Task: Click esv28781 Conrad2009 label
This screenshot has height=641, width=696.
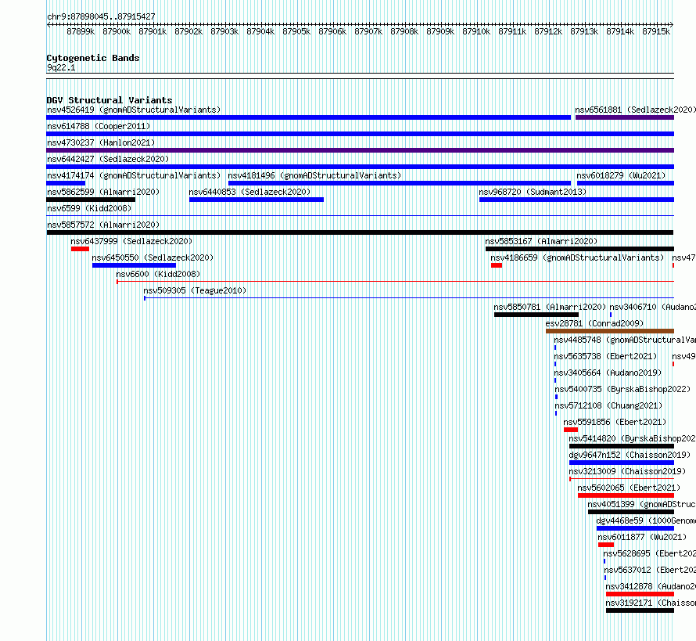Action: tap(594, 323)
